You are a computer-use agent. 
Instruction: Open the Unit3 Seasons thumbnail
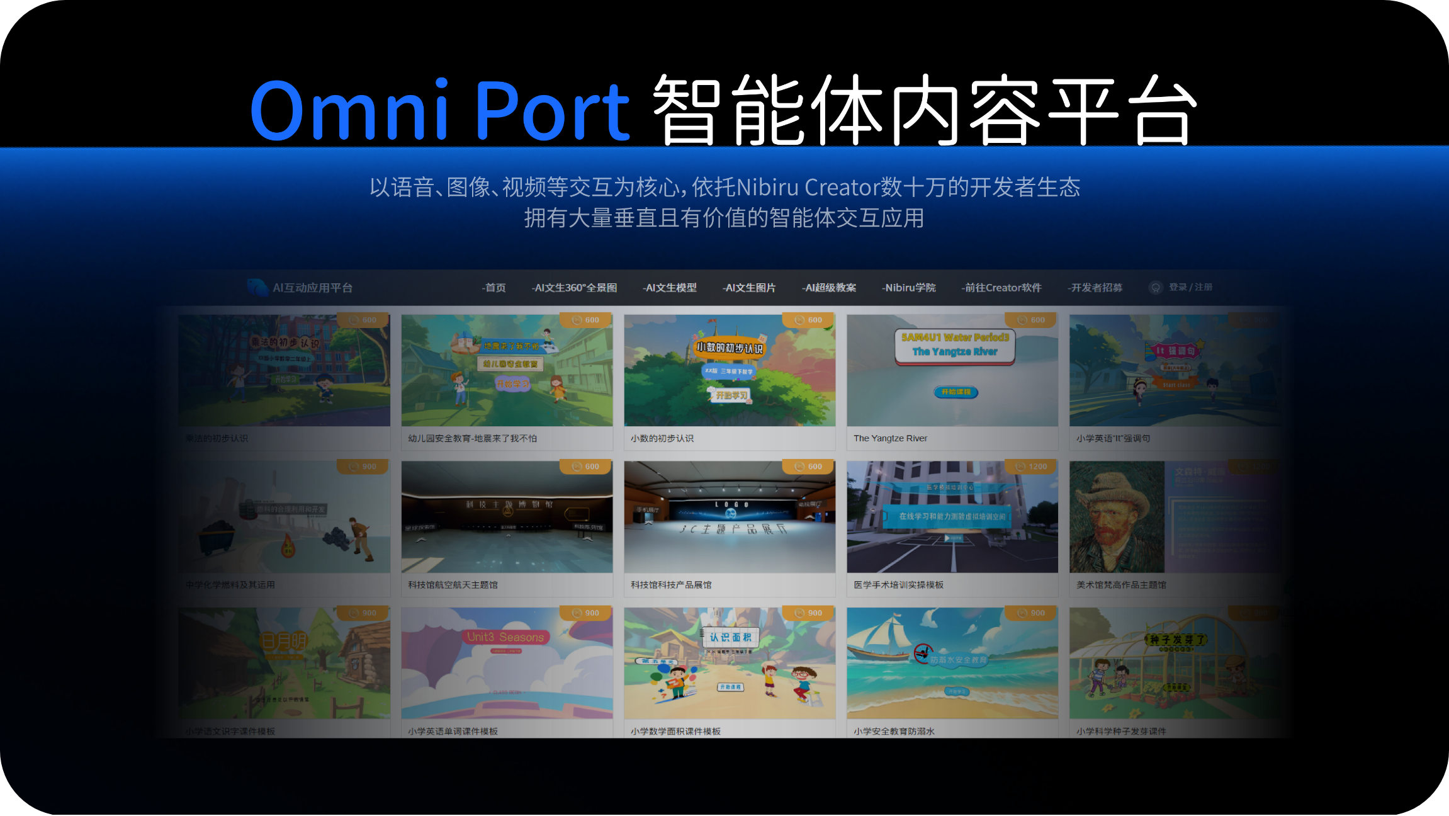point(507,663)
